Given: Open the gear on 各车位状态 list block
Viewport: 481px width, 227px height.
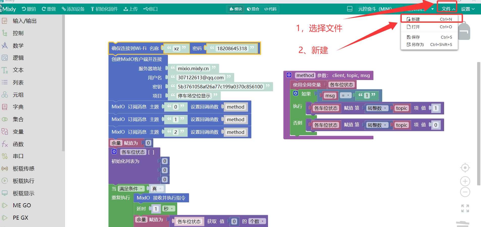Looking at the screenshot, I should pos(114,152).
